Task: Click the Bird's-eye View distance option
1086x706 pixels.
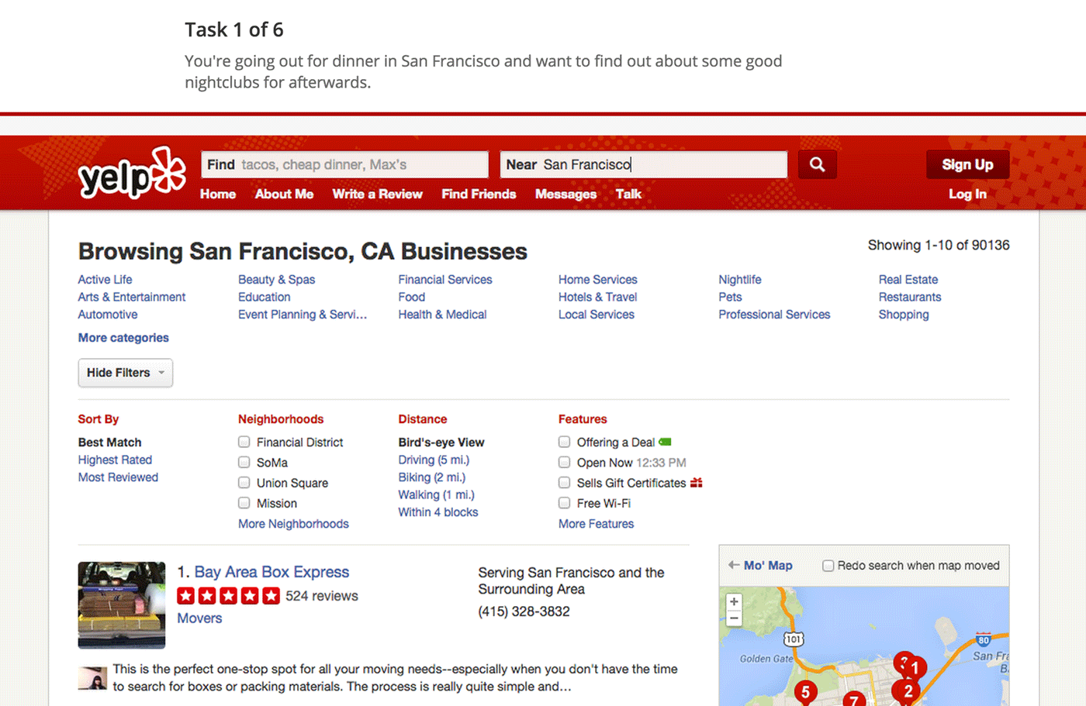Action: pos(441,443)
